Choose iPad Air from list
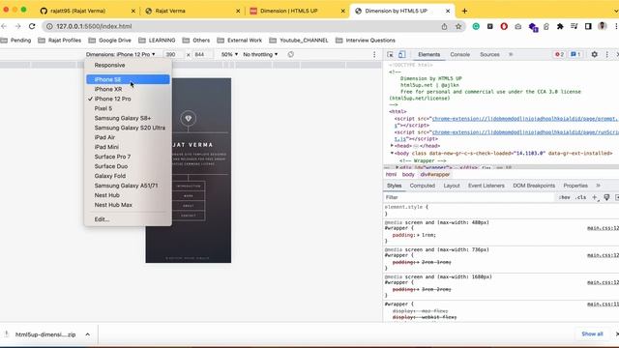This screenshot has width=619, height=348. 128,137
